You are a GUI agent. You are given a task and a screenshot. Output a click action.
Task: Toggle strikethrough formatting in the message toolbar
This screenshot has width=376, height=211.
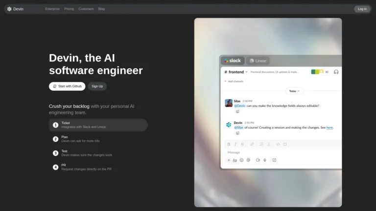[242, 144]
